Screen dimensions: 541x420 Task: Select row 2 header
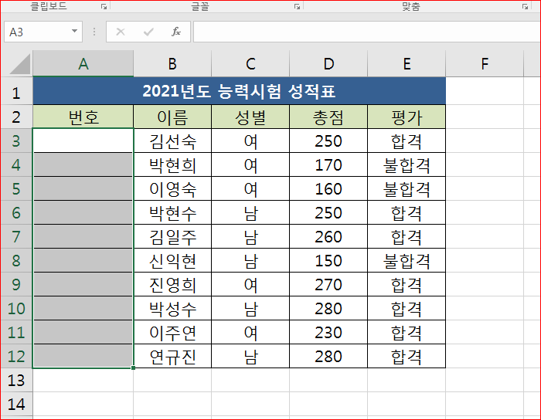(16, 117)
